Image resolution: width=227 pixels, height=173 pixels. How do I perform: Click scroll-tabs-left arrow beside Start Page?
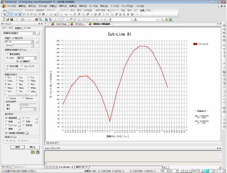pyautogui.click(x=46, y=24)
